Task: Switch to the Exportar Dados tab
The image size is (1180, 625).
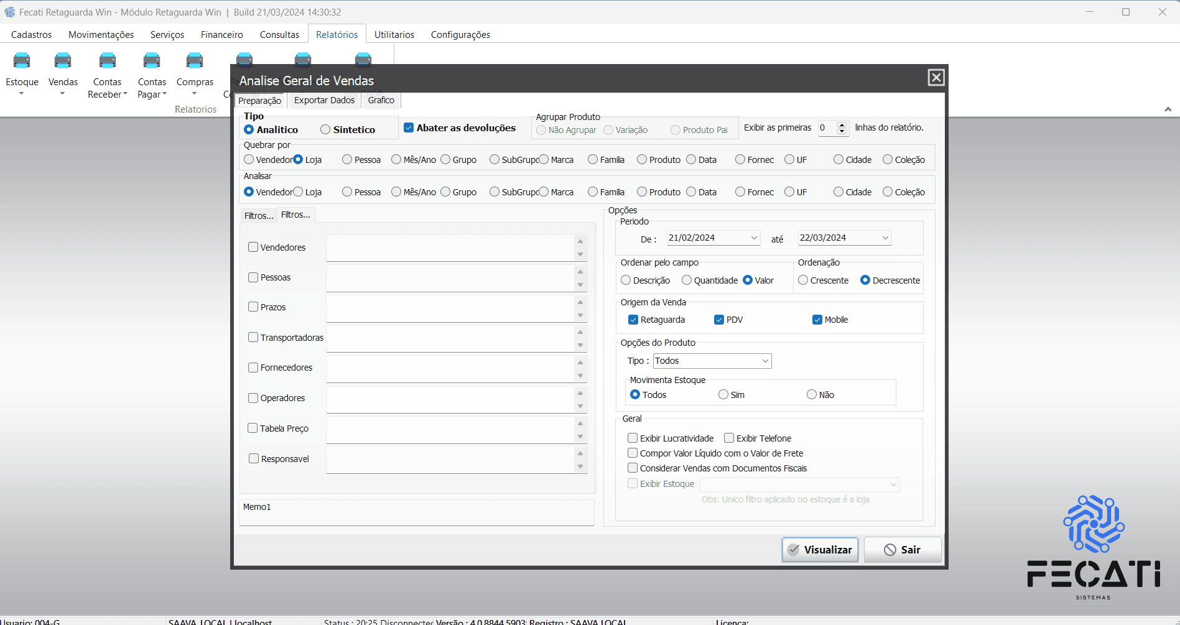Action: pyautogui.click(x=324, y=101)
